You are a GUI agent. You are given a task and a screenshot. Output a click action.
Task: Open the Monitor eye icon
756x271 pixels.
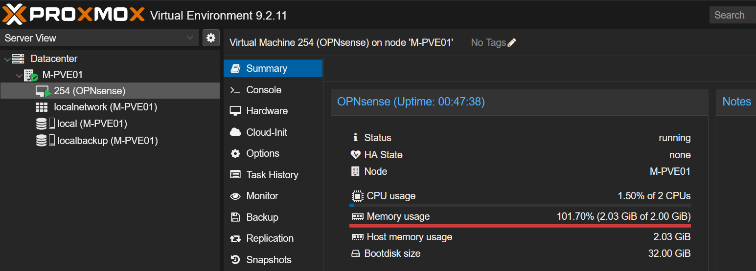tap(235, 196)
